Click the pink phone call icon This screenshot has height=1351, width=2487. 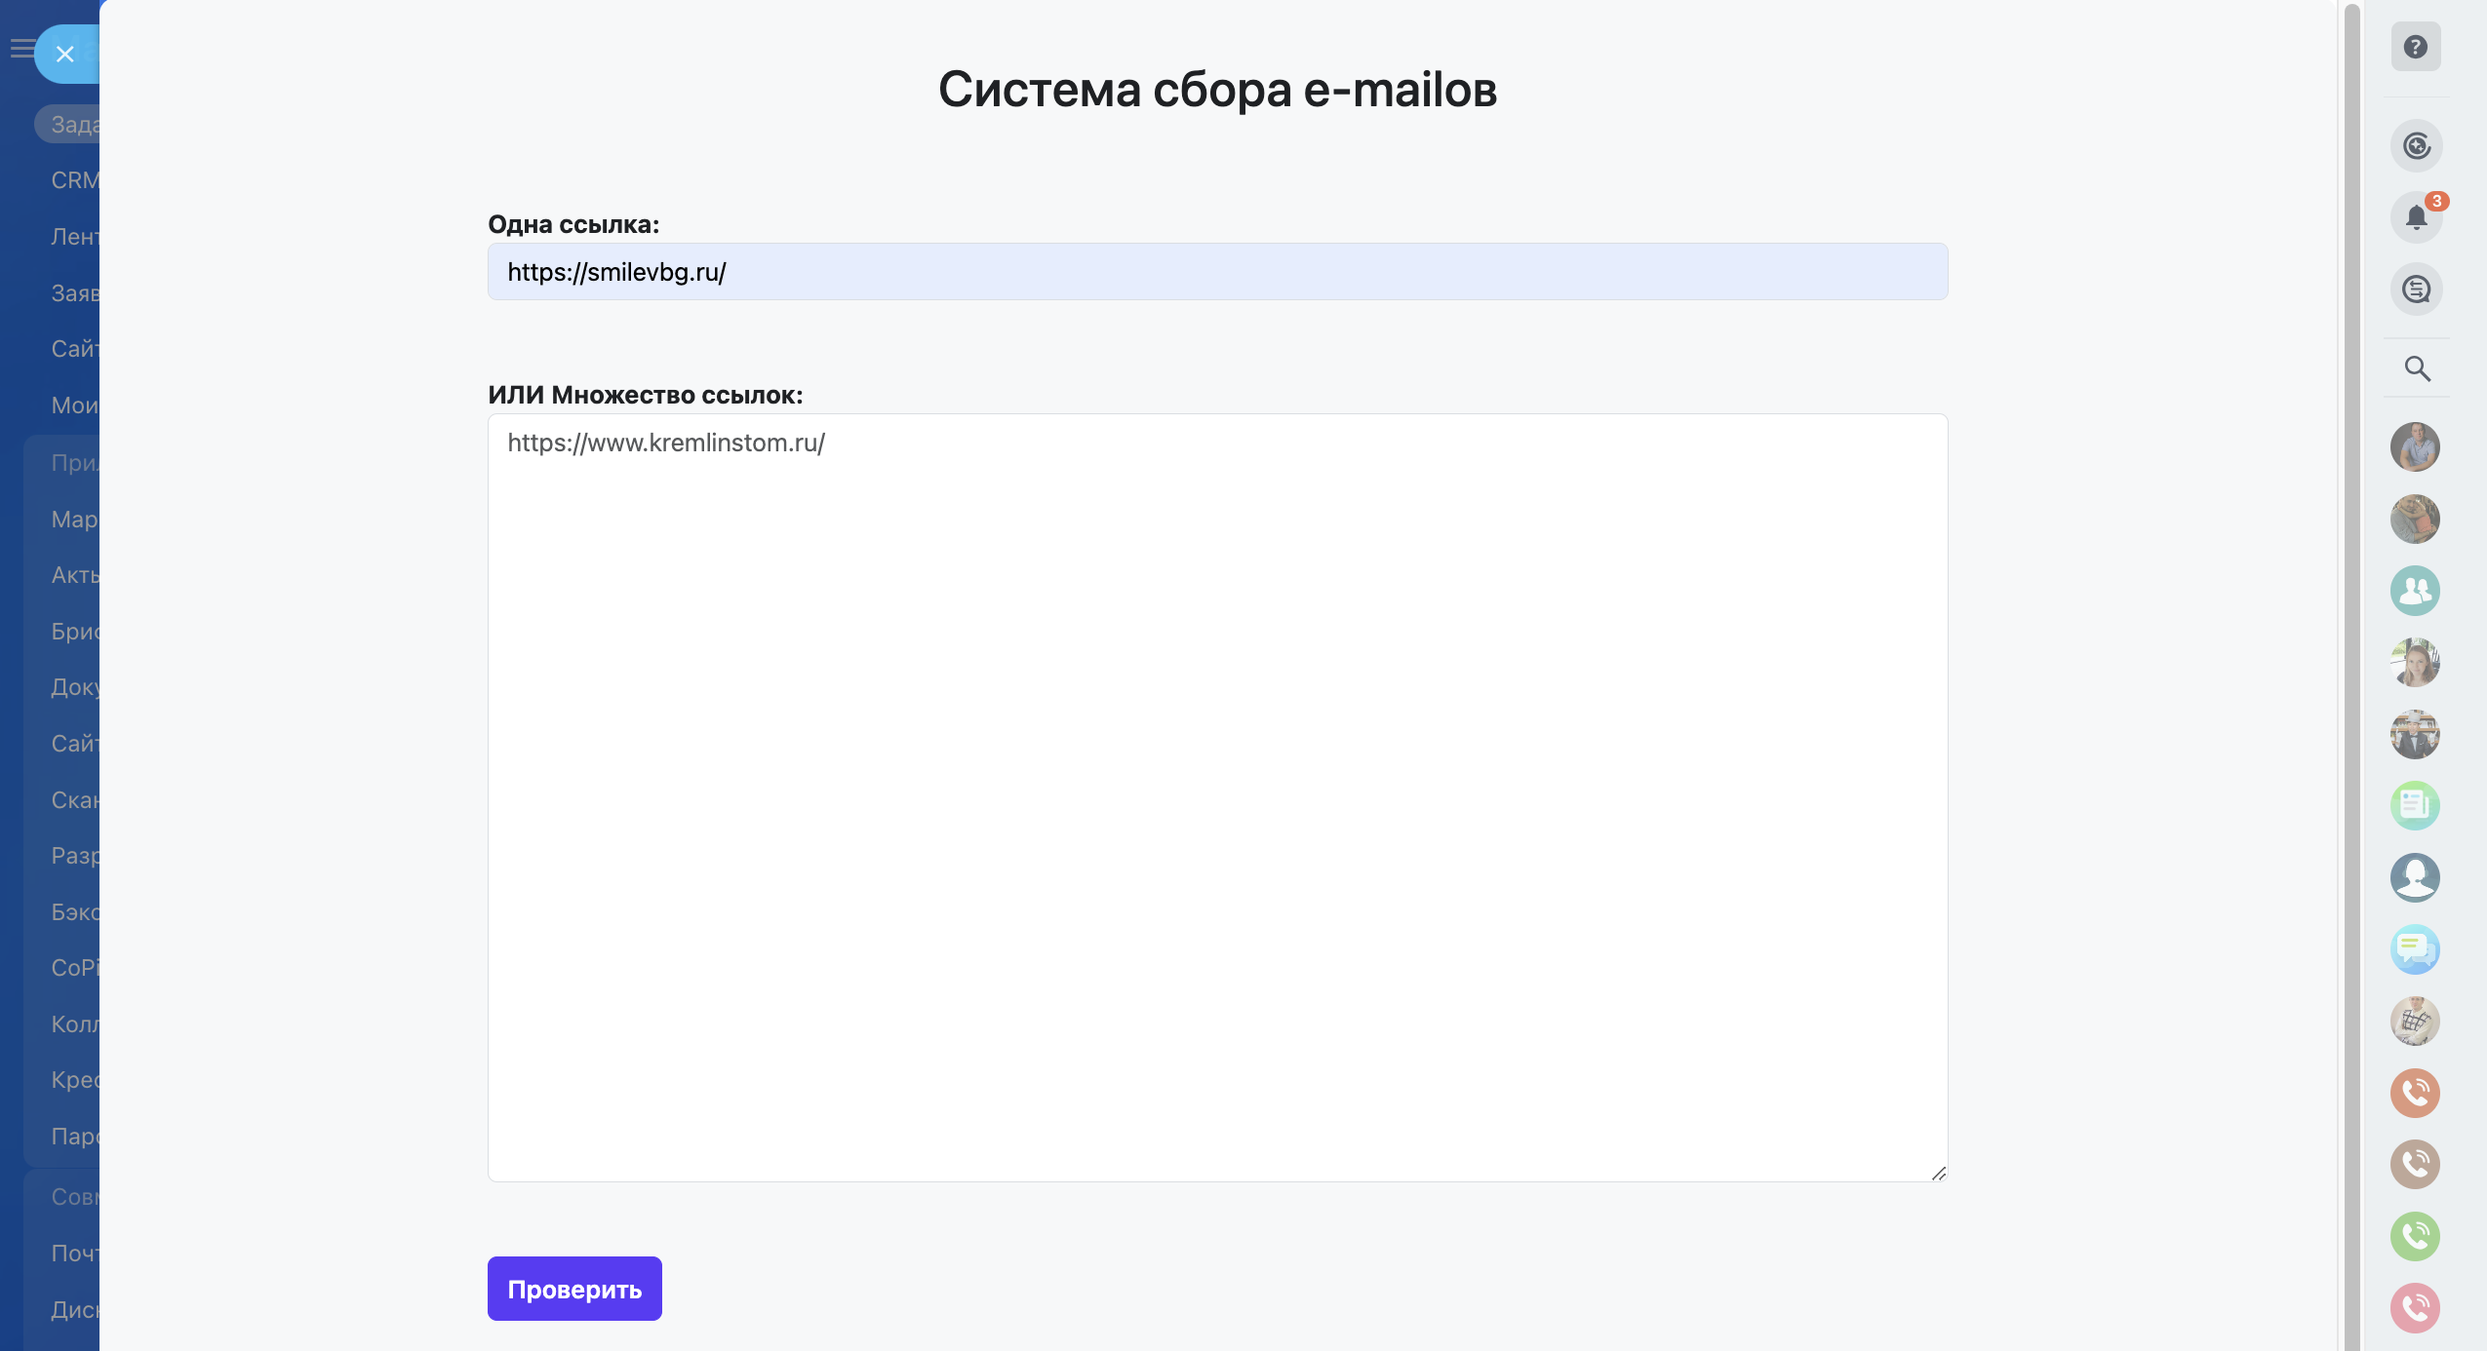coord(2415,1308)
